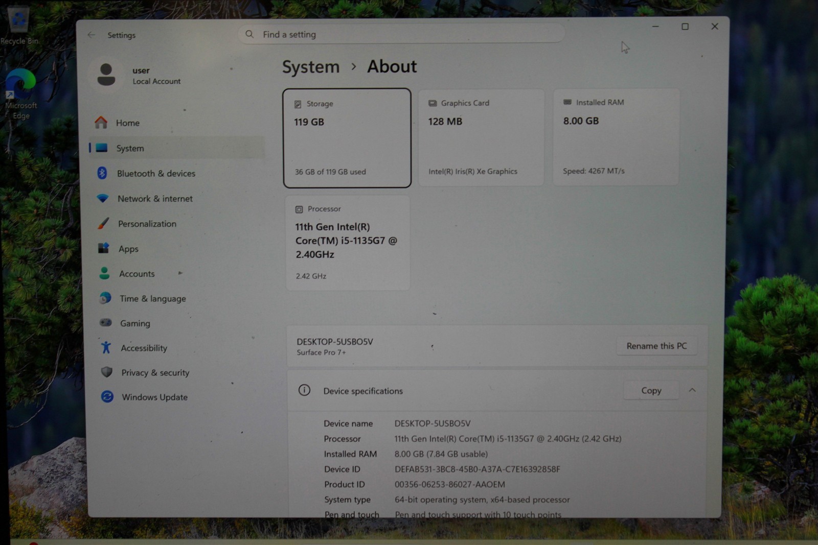This screenshot has height=545, width=818.
Task: Click the user profile avatar icon
Action: [106, 75]
